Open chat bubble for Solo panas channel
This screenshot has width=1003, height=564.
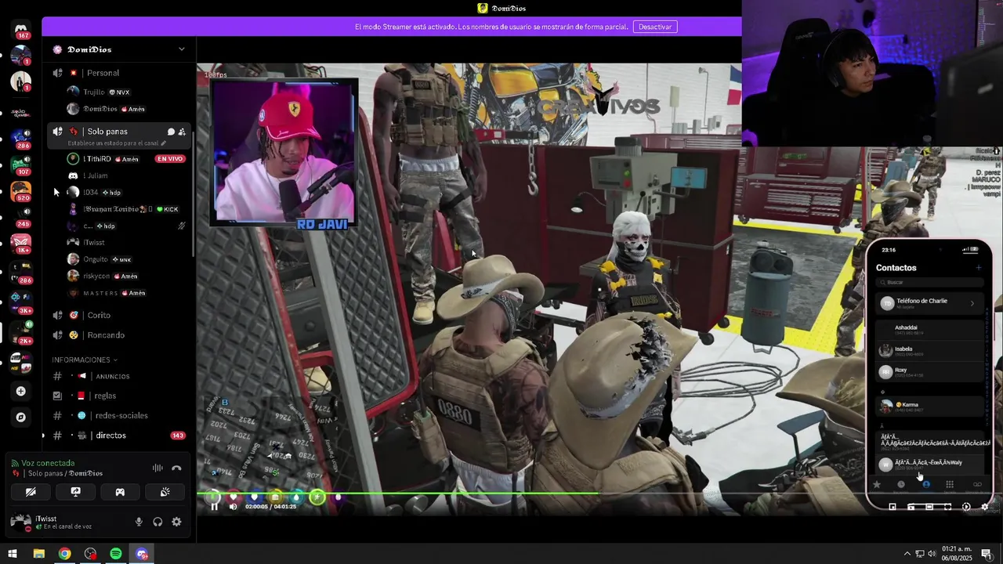[171, 132]
